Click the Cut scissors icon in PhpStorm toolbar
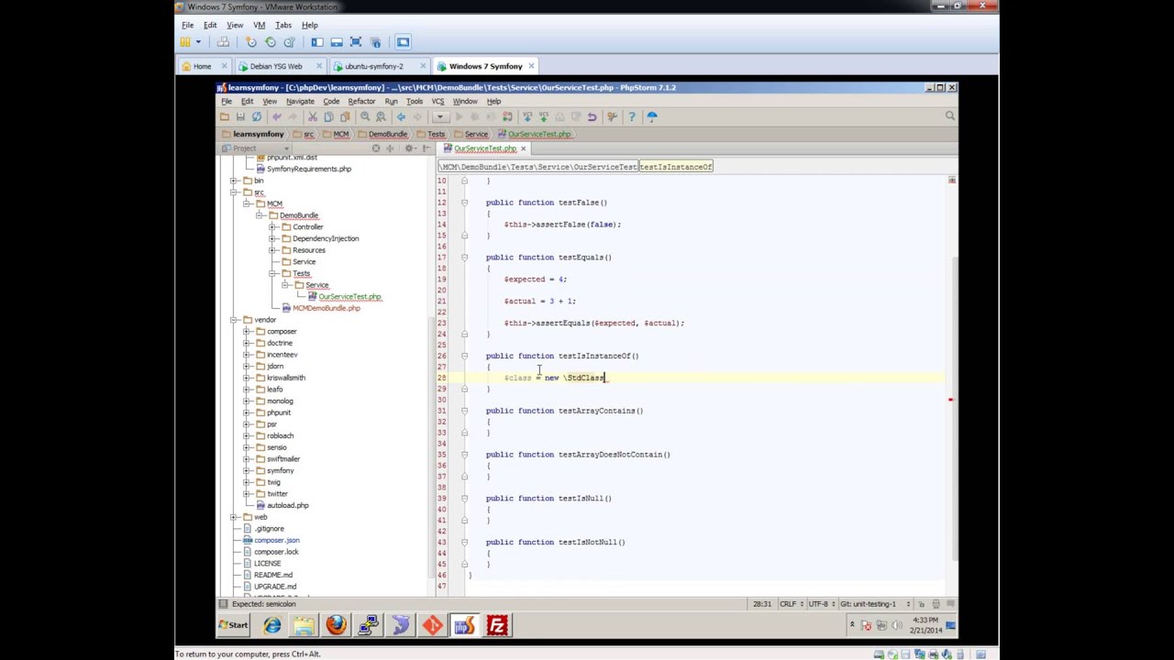 (x=312, y=116)
